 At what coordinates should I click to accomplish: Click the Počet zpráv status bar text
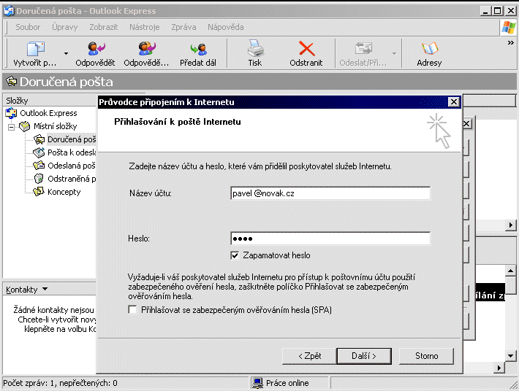point(60,383)
